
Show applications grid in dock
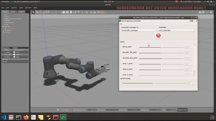(212, 117)
